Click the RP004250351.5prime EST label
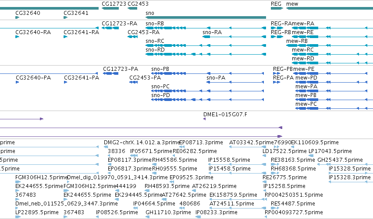The image size is (373, 219). pos(294,195)
